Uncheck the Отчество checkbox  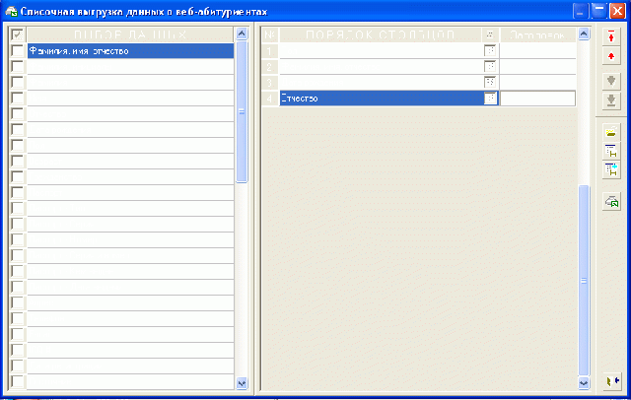17,114
